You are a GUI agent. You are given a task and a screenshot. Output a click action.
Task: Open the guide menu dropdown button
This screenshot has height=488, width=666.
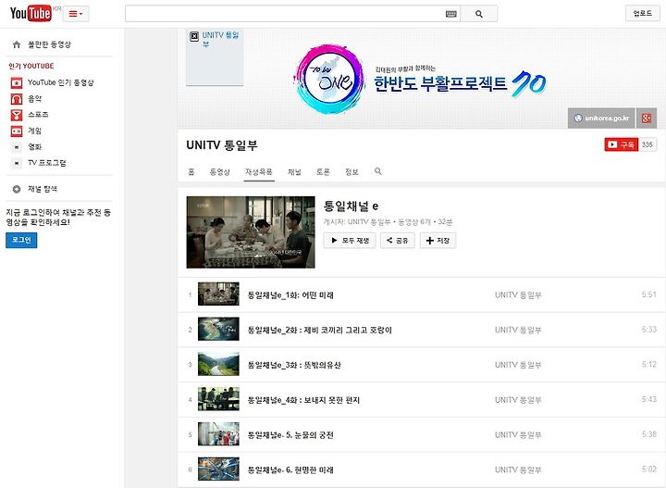pyautogui.click(x=76, y=14)
